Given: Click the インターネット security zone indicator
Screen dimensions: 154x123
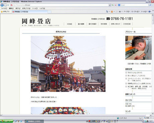Looking at the screenshot, I should tap(122, 118).
